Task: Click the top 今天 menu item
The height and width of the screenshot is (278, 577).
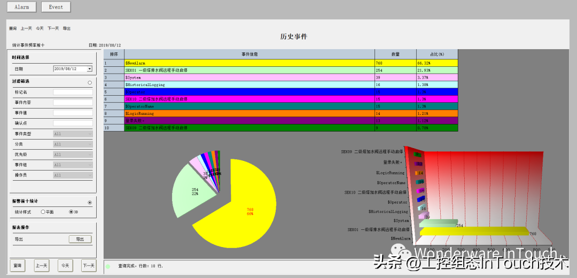Action: (x=40, y=28)
